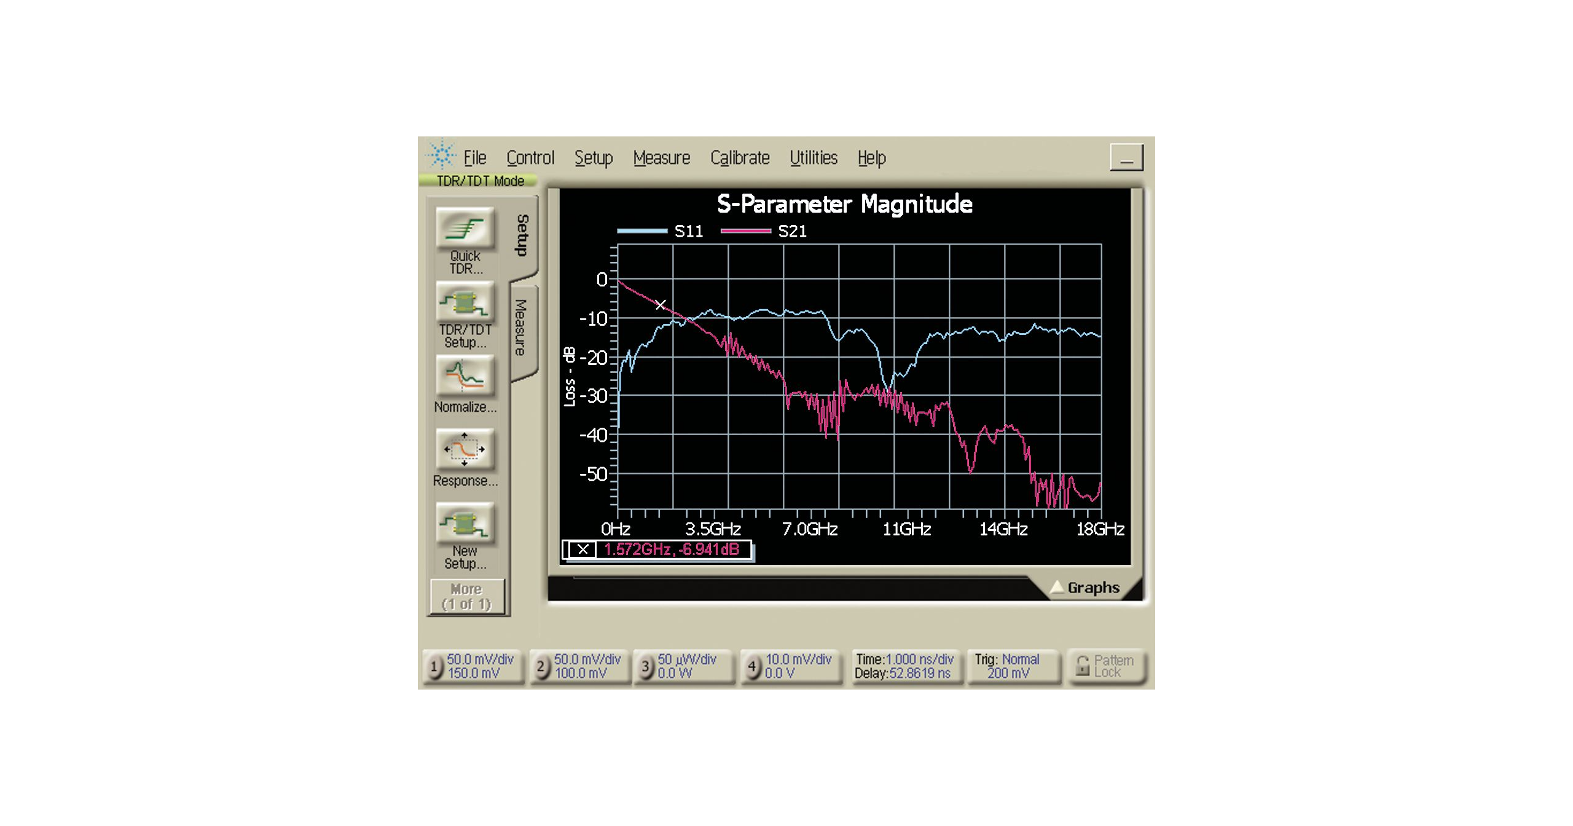Open the Measure menu

coord(661,159)
